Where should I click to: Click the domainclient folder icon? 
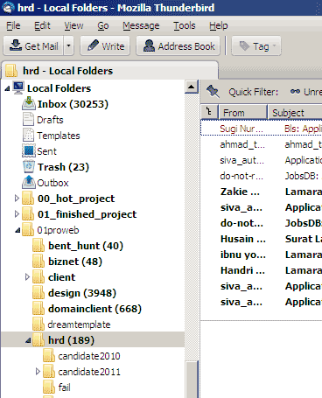(x=38, y=309)
